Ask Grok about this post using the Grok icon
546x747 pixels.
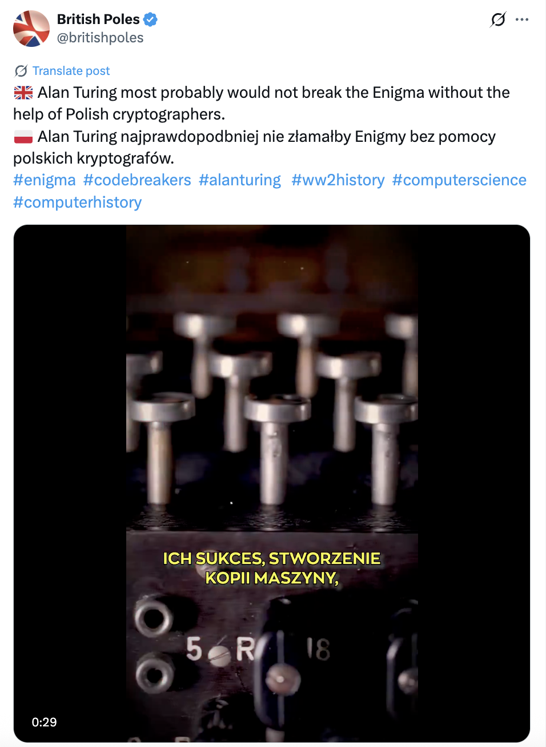(x=498, y=19)
